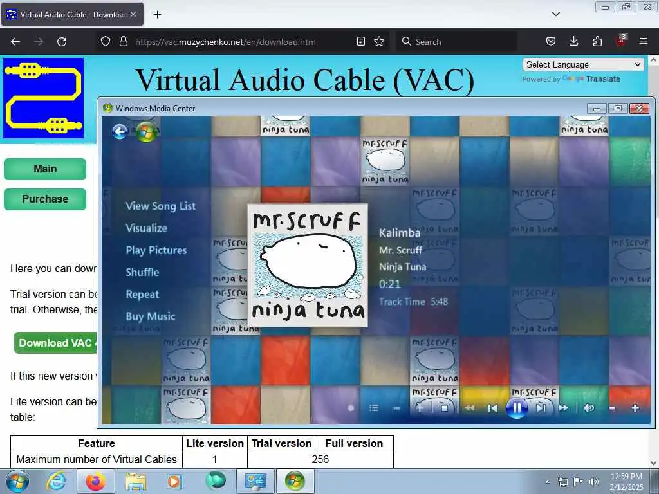Screen dimensions: 659x494
Task: Click the shield tracking protection icon
Action: (106, 42)
